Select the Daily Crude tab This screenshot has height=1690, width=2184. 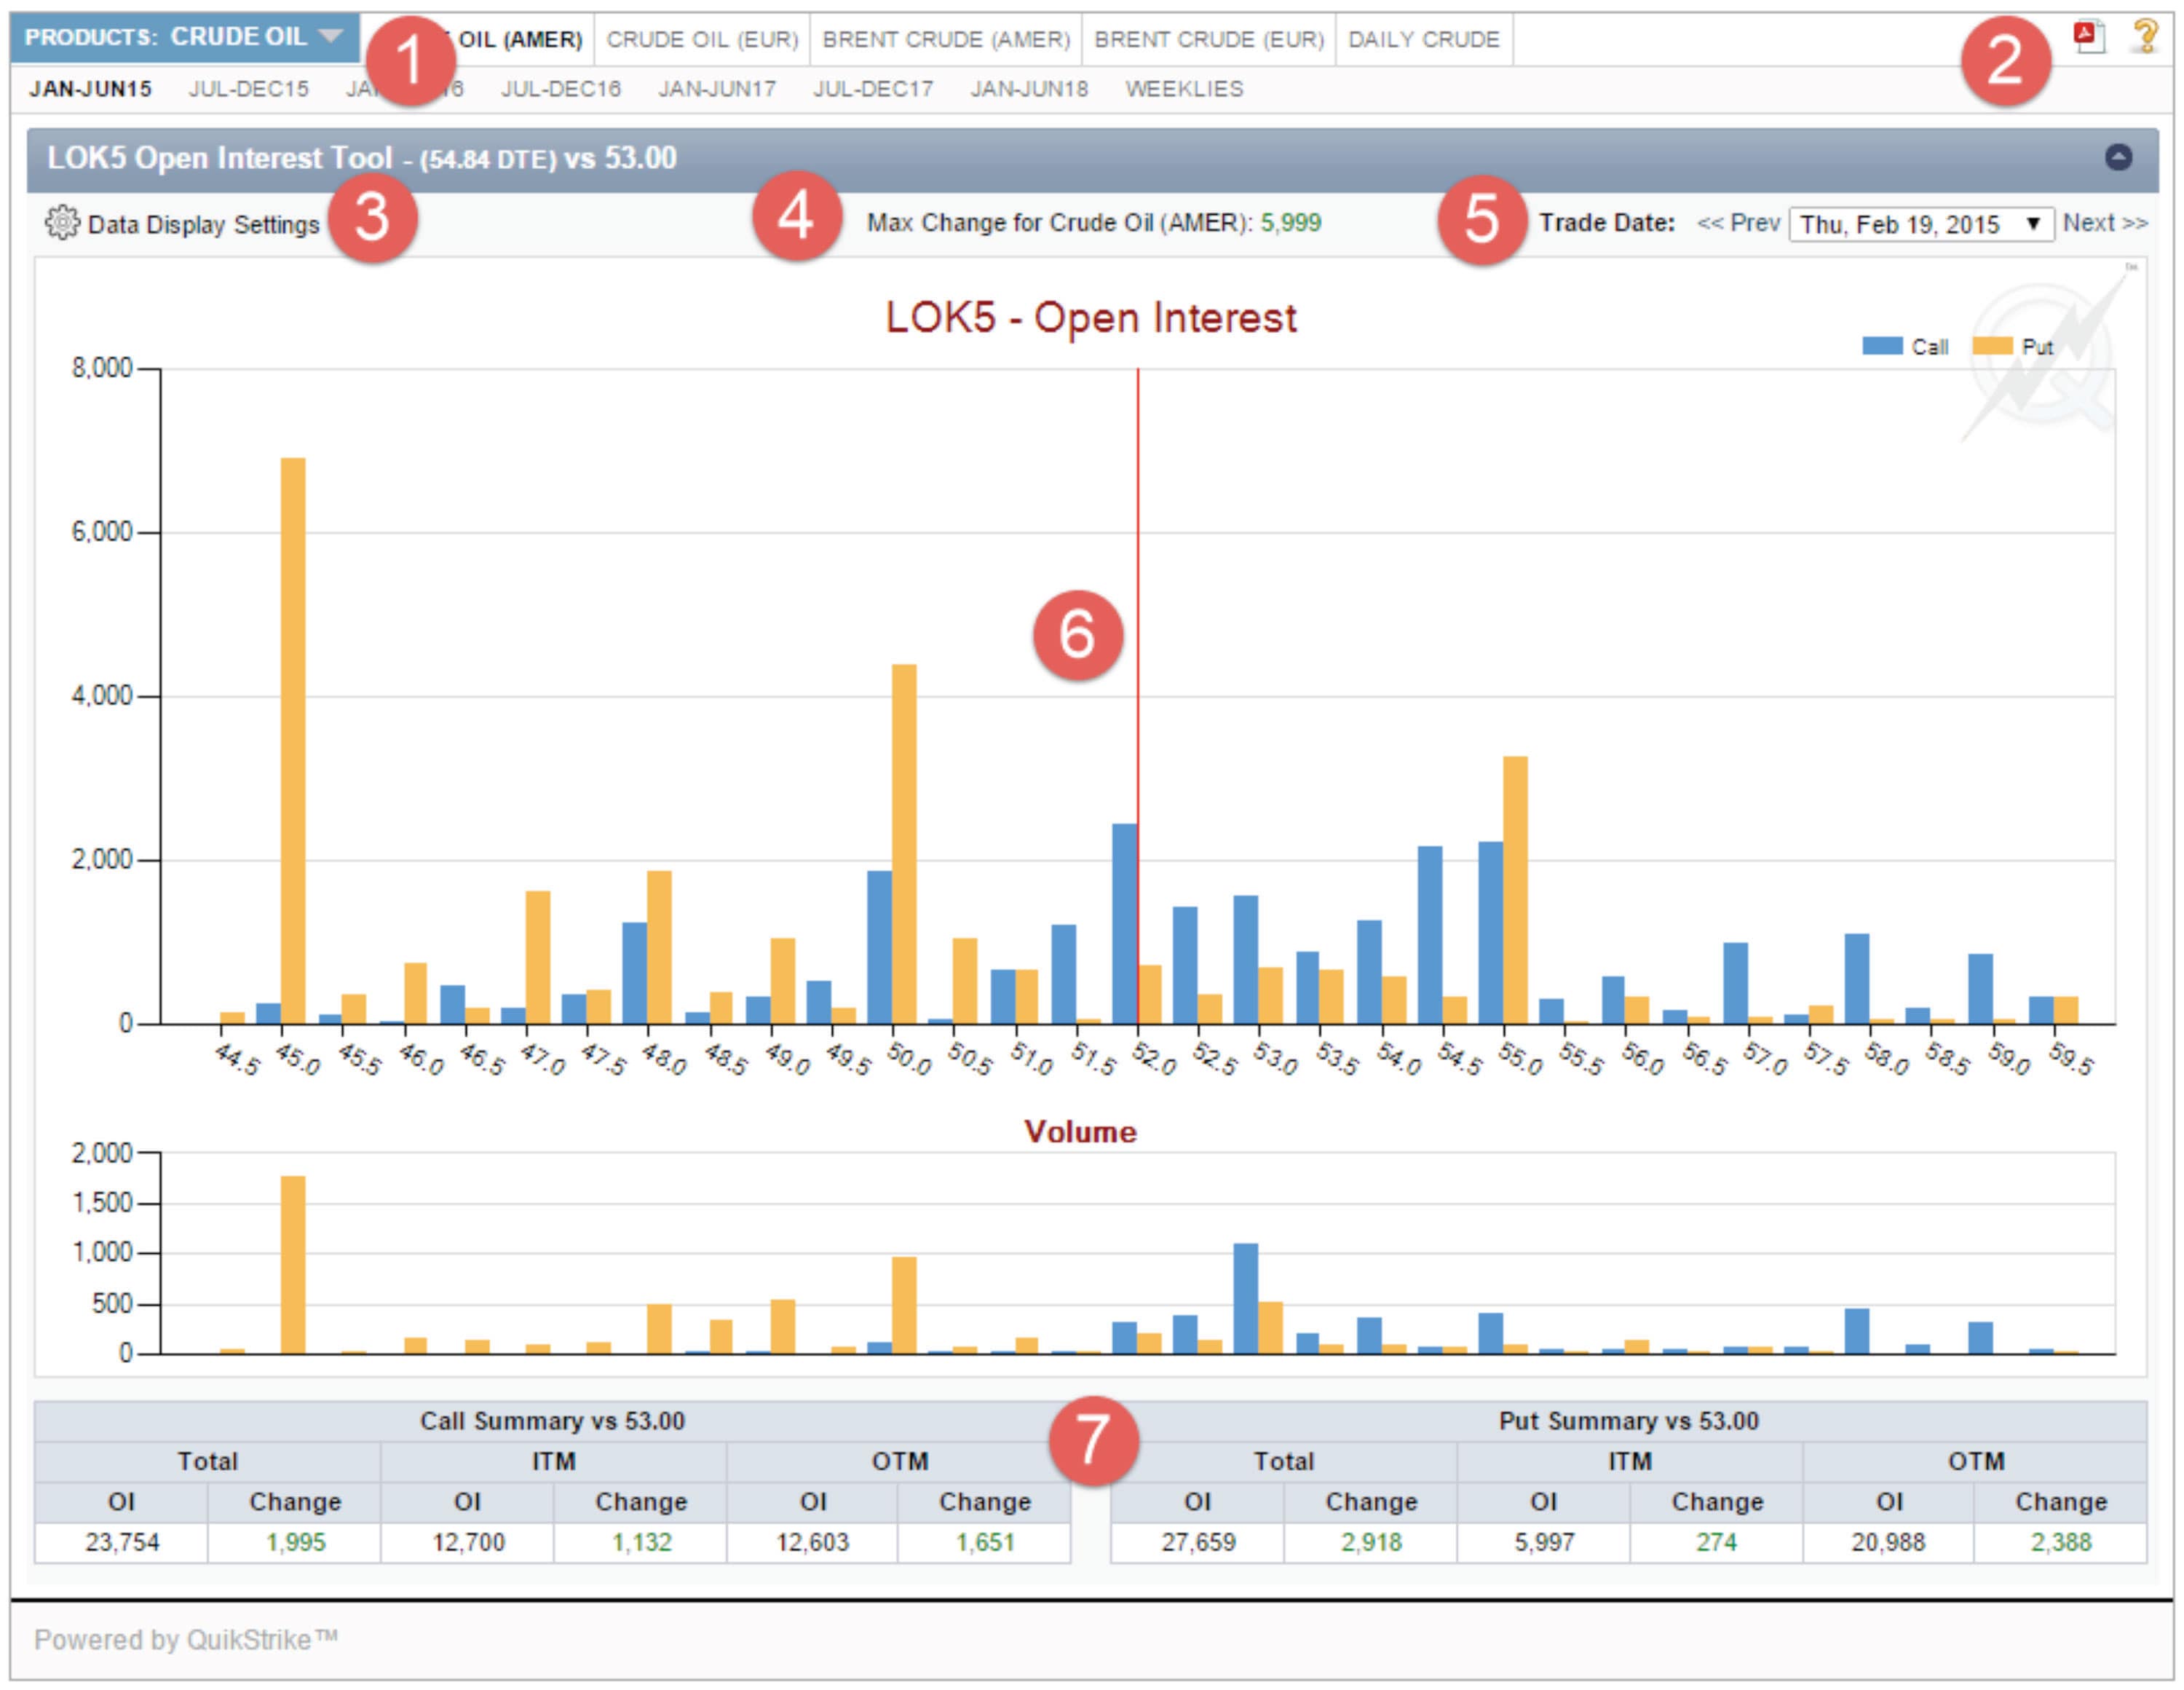tap(1423, 40)
